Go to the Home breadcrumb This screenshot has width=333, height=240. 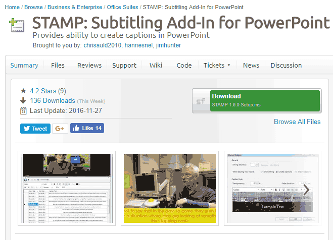(x=12, y=7)
